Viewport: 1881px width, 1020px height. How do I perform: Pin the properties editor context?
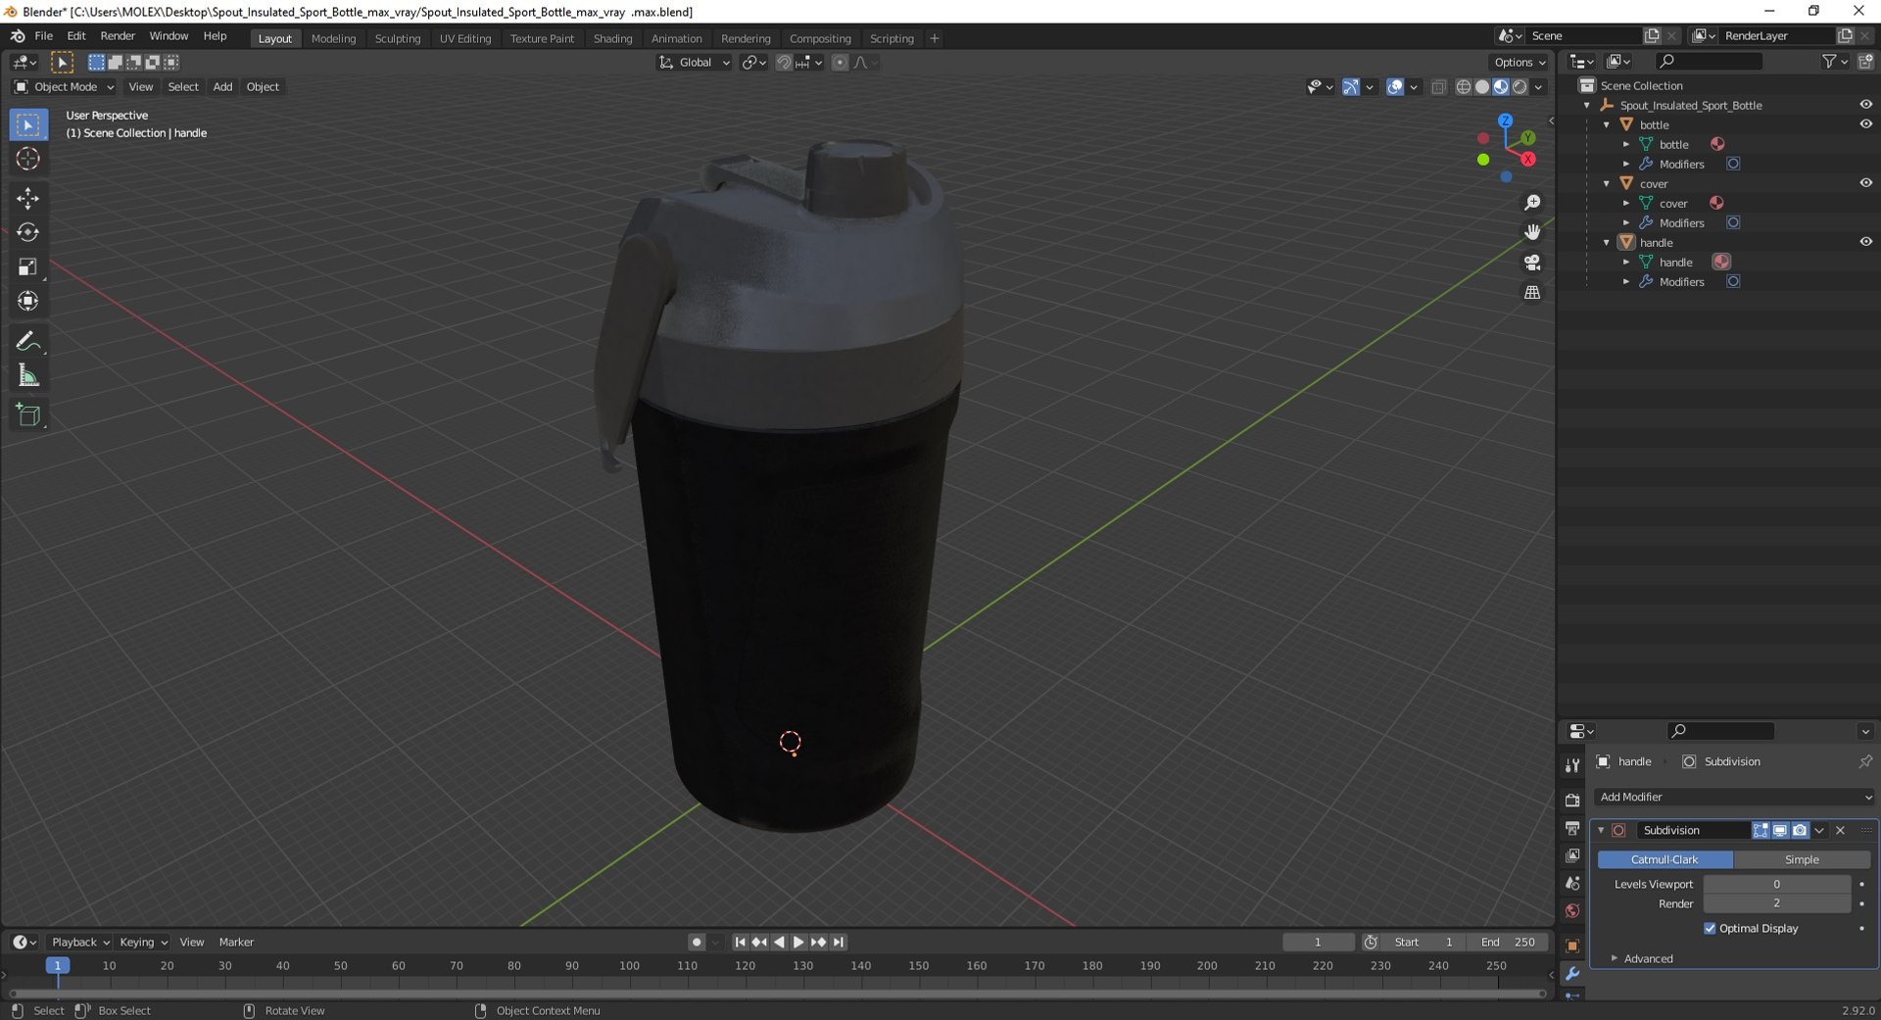pyautogui.click(x=1864, y=761)
